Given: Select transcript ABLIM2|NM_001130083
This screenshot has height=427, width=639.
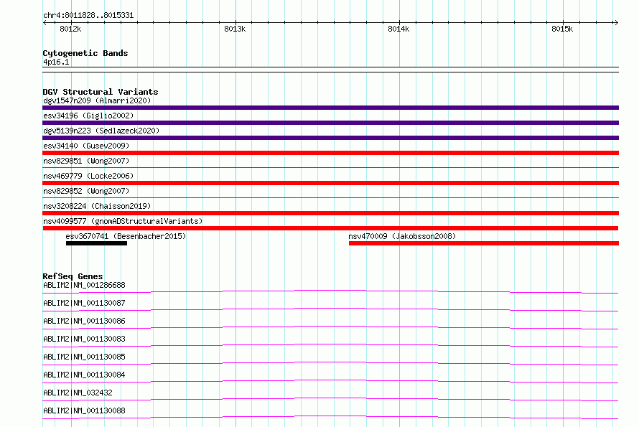Looking at the screenshot, I should tap(84, 339).
